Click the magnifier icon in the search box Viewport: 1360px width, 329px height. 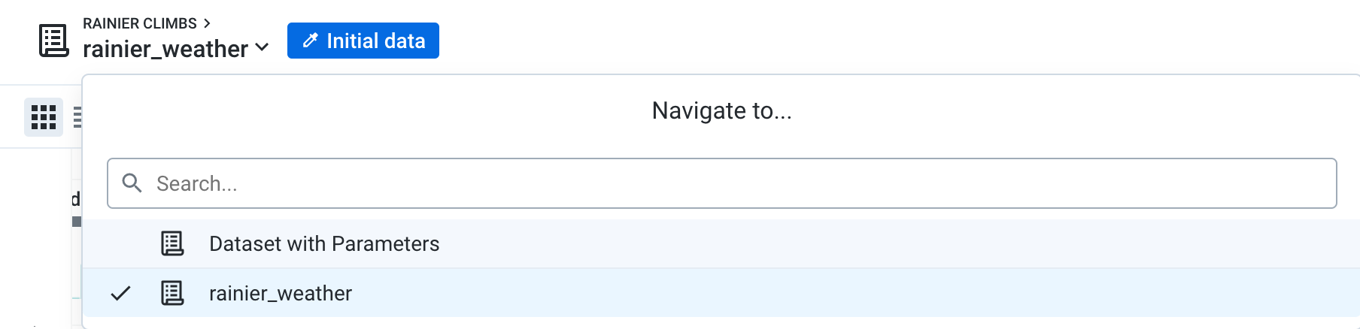tap(132, 183)
